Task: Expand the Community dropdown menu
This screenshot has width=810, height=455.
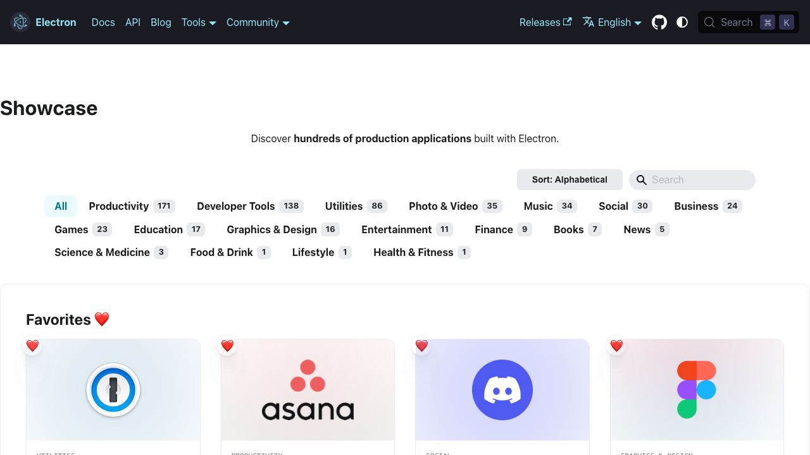Action: click(258, 22)
